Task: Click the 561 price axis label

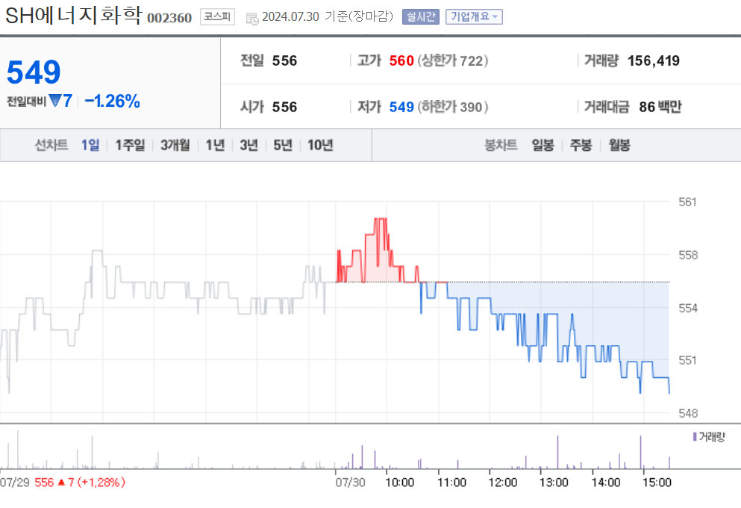Action: pyautogui.click(x=687, y=202)
